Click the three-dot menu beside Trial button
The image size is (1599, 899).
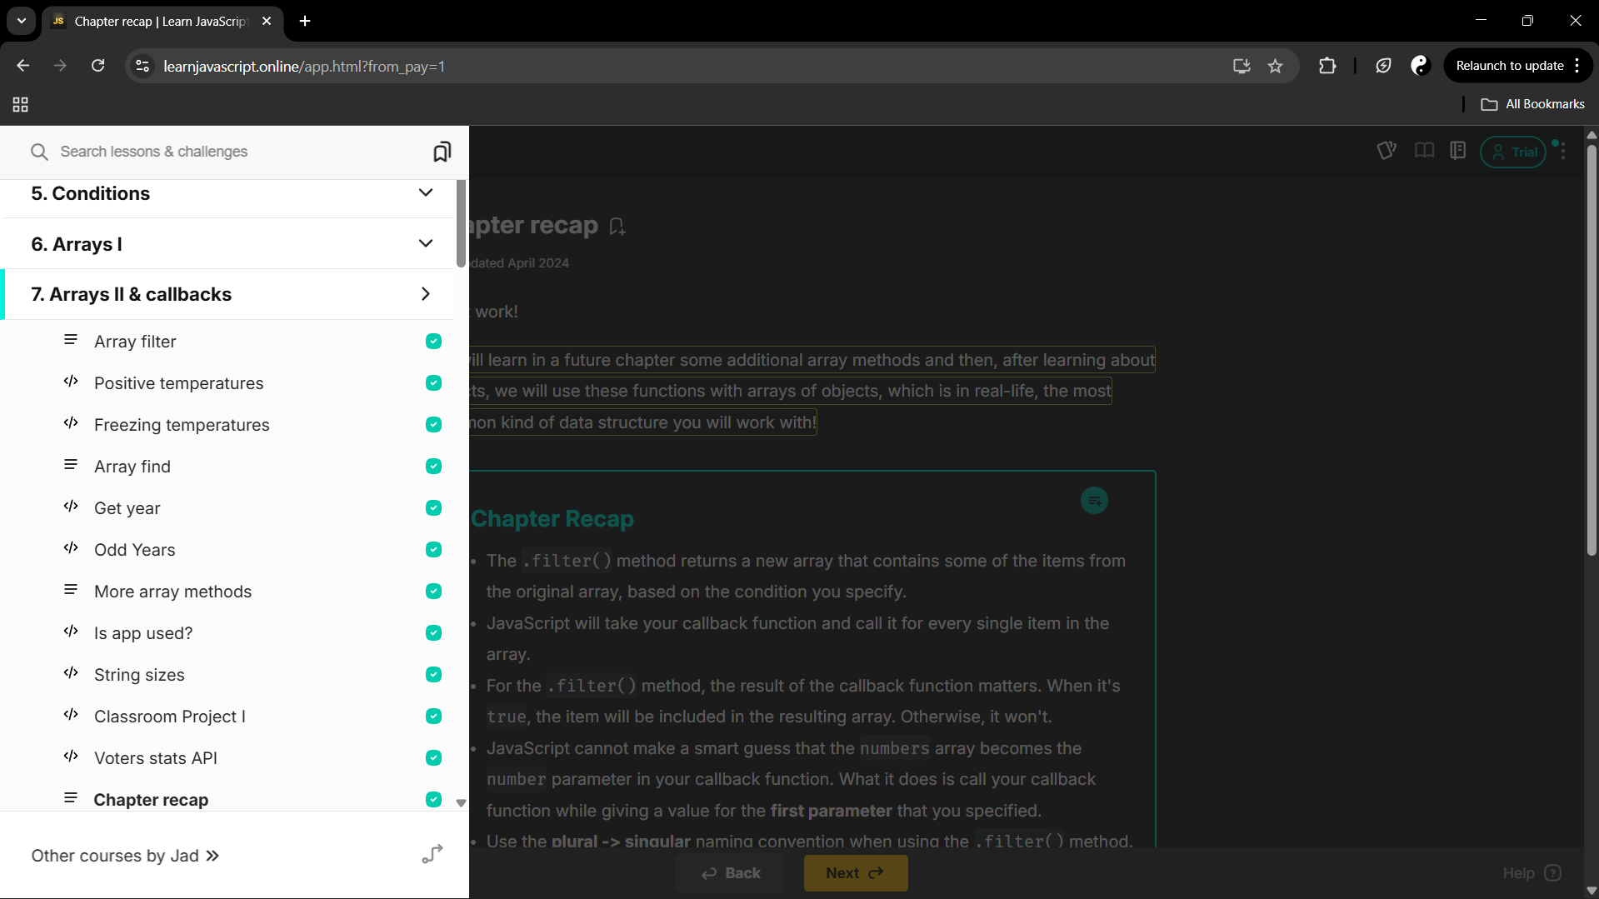click(1563, 152)
